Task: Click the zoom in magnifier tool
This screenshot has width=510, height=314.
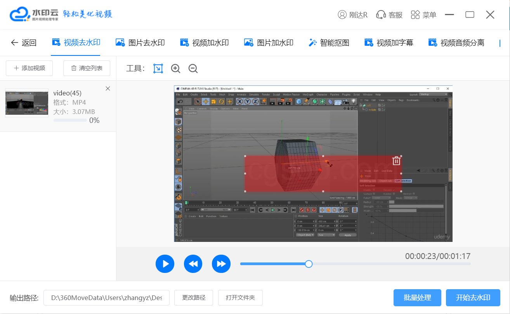Action: coord(175,69)
